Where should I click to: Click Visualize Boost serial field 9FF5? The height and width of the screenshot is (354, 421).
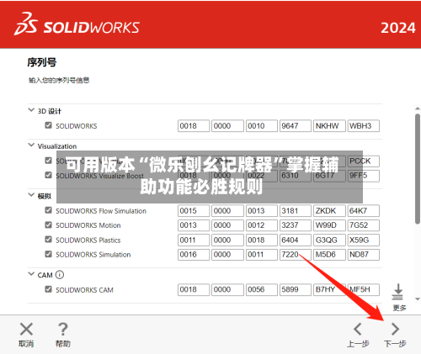364,176
